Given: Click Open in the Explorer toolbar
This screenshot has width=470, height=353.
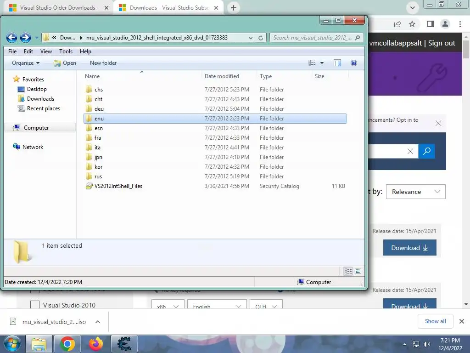Looking at the screenshot, I should (65, 63).
